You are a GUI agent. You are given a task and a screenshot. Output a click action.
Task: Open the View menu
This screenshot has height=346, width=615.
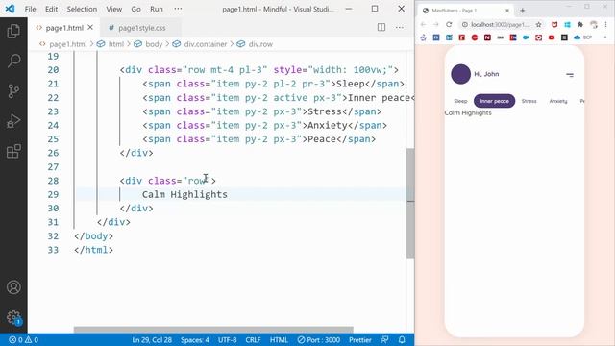[x=113, y=9]
